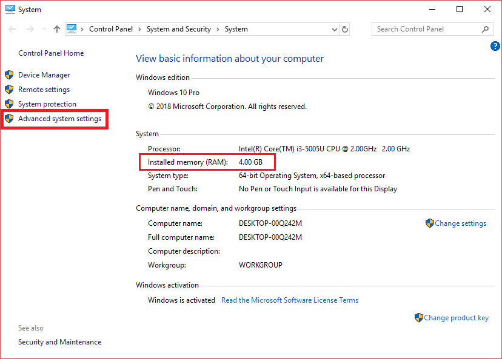The width and height of the screenshot is (502, 359).
Task: Click the Control Panel icon in the address bar
Action: (73, 28)
